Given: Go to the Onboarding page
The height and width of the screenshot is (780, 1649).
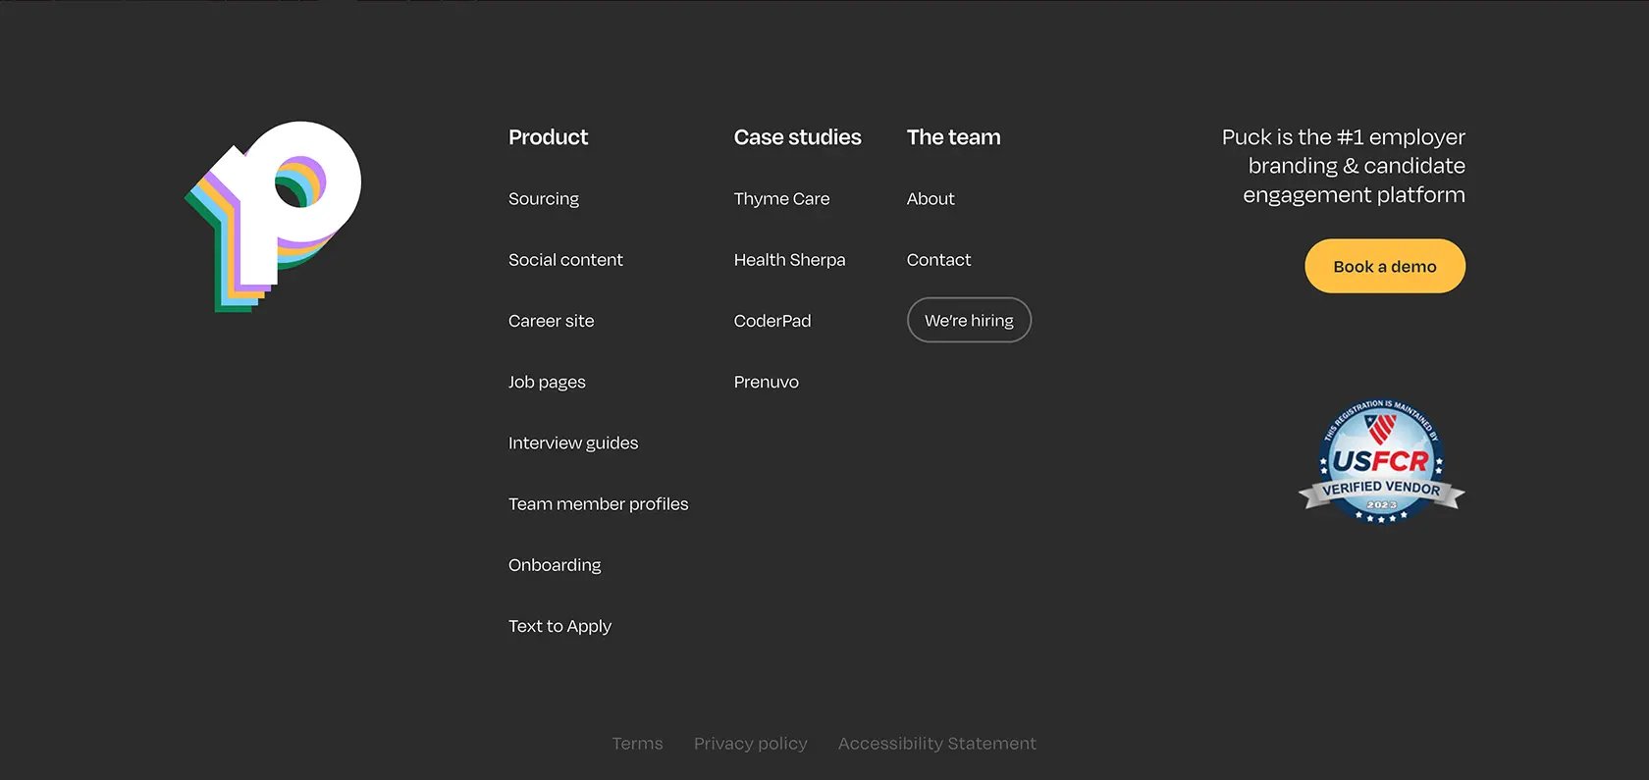Looking at the screenshot, I should coord(555,565).
